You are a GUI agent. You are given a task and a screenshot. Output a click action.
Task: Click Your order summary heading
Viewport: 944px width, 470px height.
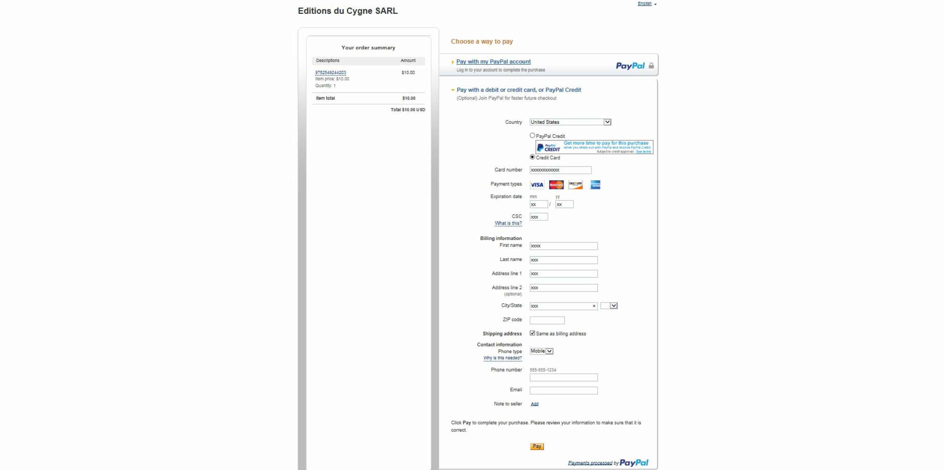(368, 48)
